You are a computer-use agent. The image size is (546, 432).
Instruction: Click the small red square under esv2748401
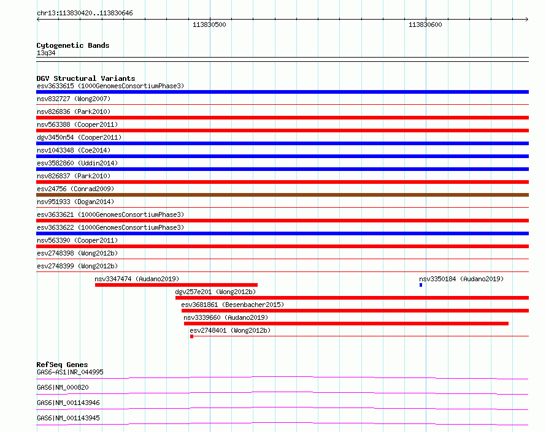[x=191, y=336]
